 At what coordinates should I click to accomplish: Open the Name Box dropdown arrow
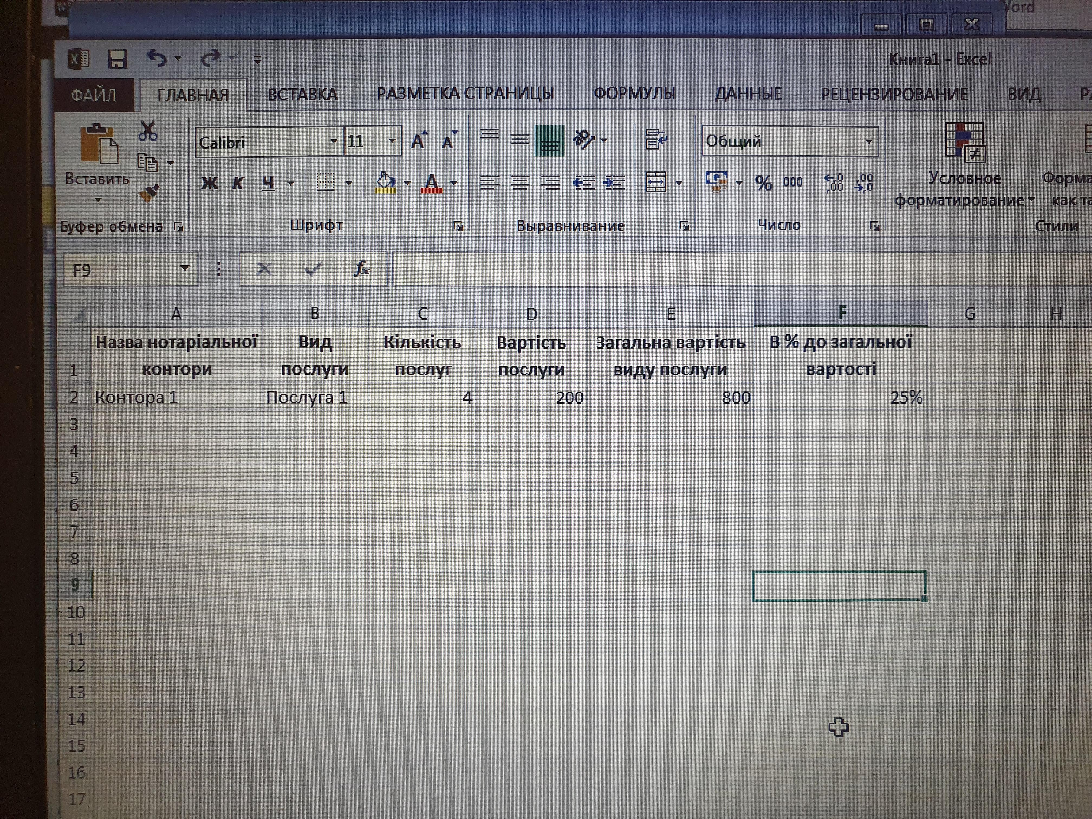[185, 269]
